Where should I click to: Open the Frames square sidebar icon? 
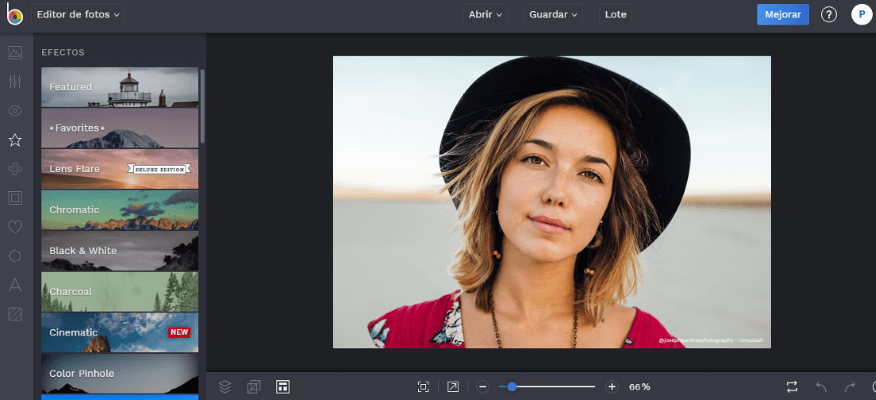point(14,198)
